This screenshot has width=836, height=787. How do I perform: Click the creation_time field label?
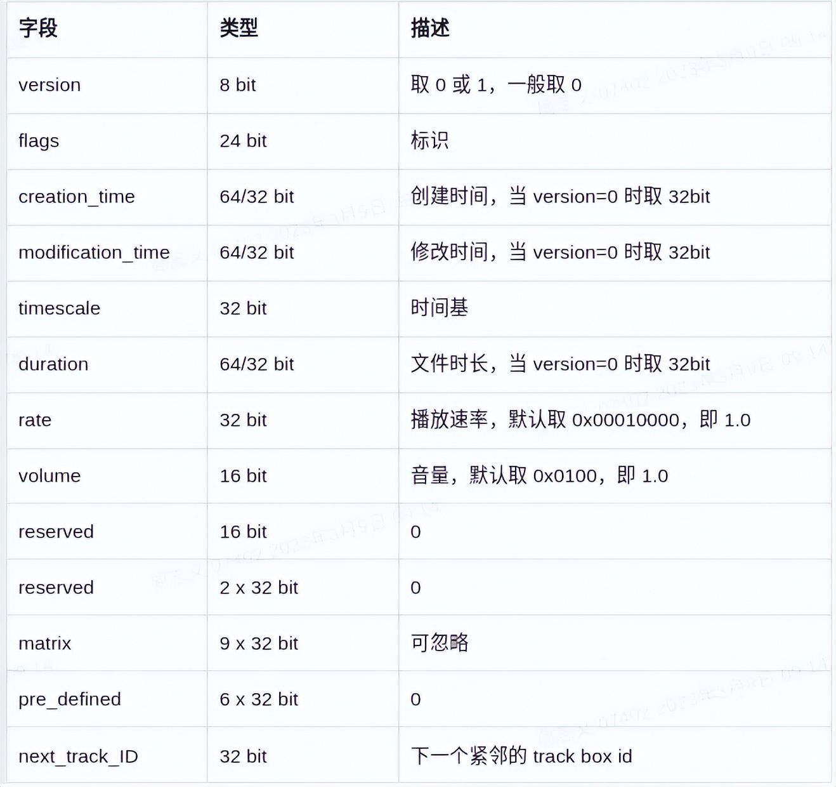(x=77, y=197)
